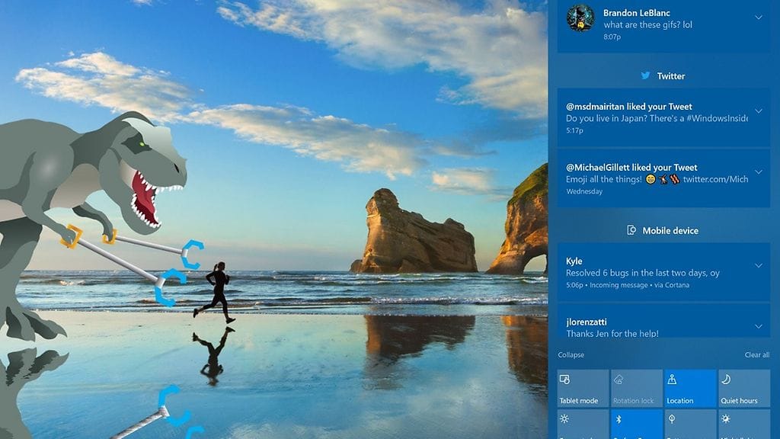
Task: Click the Twitter bird icon
Action: point(645,75)
